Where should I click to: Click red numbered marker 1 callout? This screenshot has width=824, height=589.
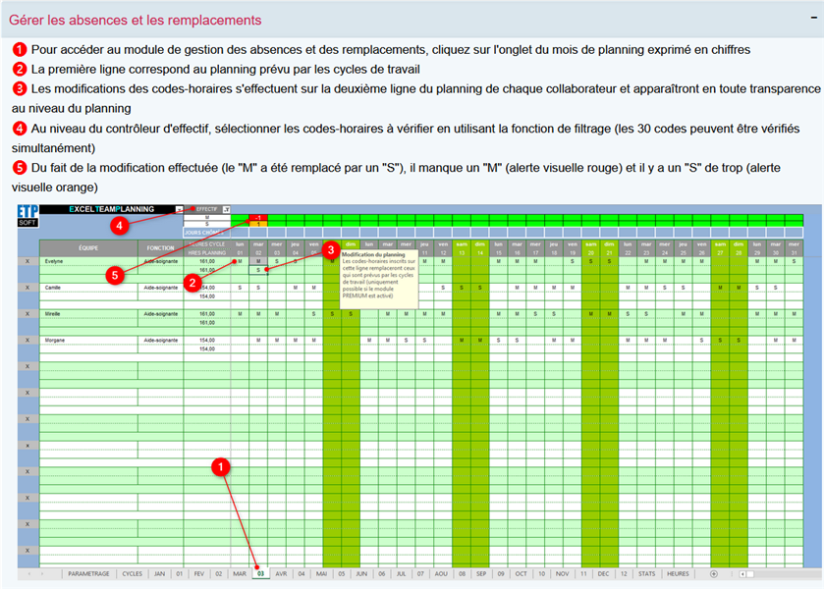223,466
